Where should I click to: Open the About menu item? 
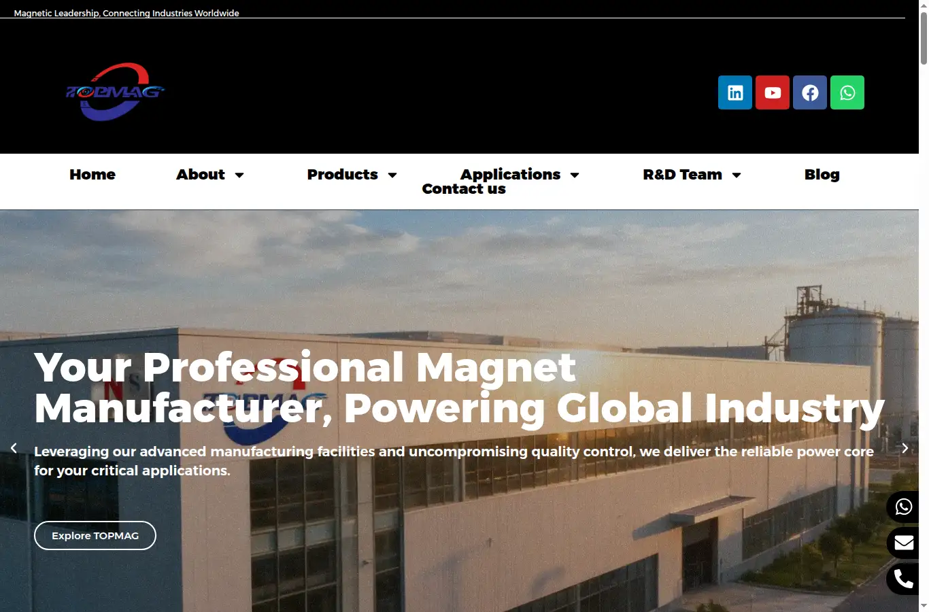click(x=201, y=175)
